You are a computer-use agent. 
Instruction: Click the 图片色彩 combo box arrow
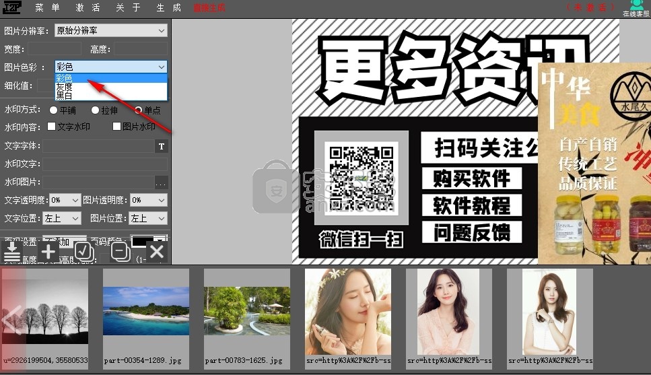(161, 67)
